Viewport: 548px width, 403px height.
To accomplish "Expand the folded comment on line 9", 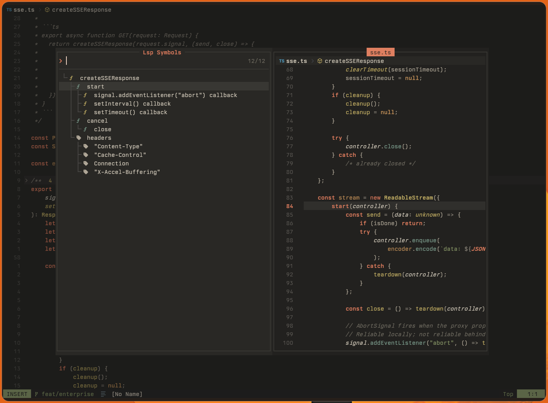I will [26, 181].
